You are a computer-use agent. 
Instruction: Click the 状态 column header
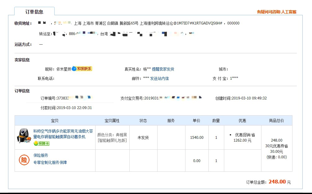click(x=143, y=121)
